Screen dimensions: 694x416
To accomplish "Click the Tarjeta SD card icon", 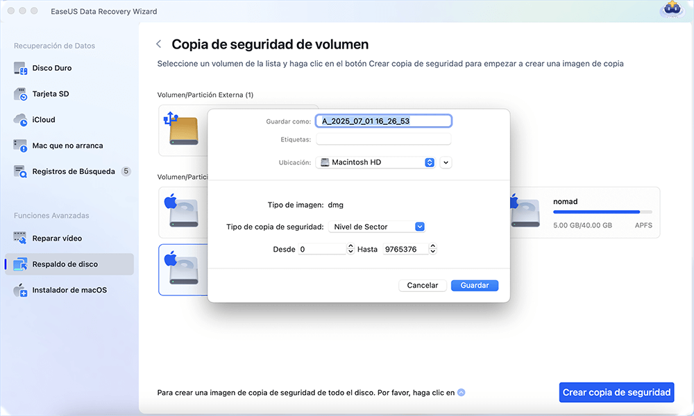I will [x=20, y=94].
